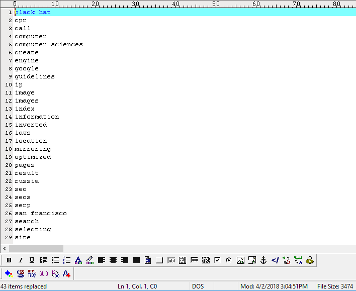The width and height of the screenshot is (356, 291).
Task: Insert text area element
Action: coord(183,260)
